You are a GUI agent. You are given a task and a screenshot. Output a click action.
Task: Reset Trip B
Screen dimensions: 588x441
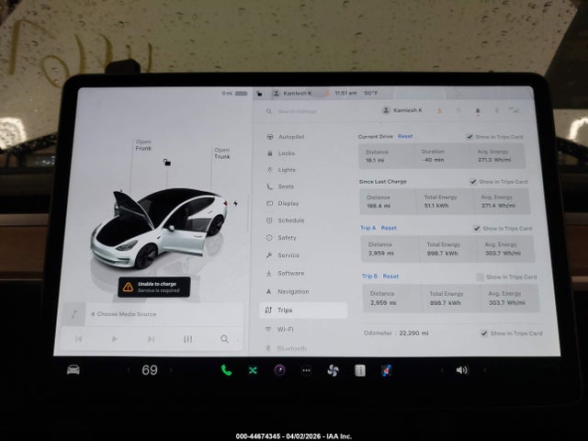coord(390,276)
